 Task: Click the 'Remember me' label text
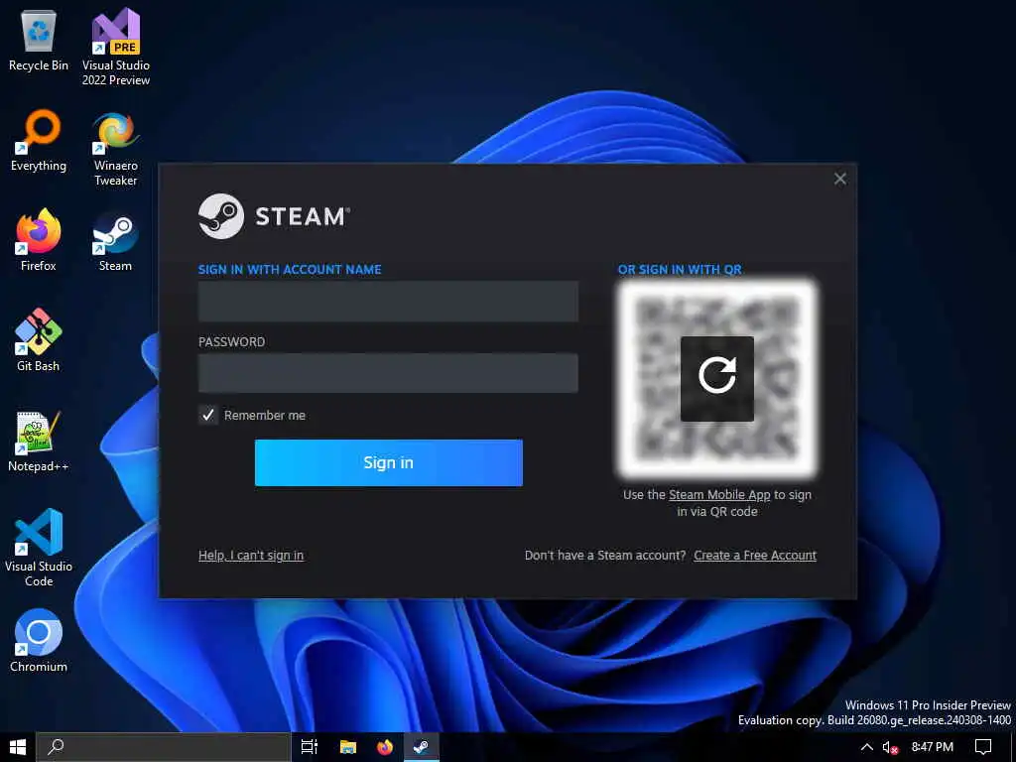(264, 416)
